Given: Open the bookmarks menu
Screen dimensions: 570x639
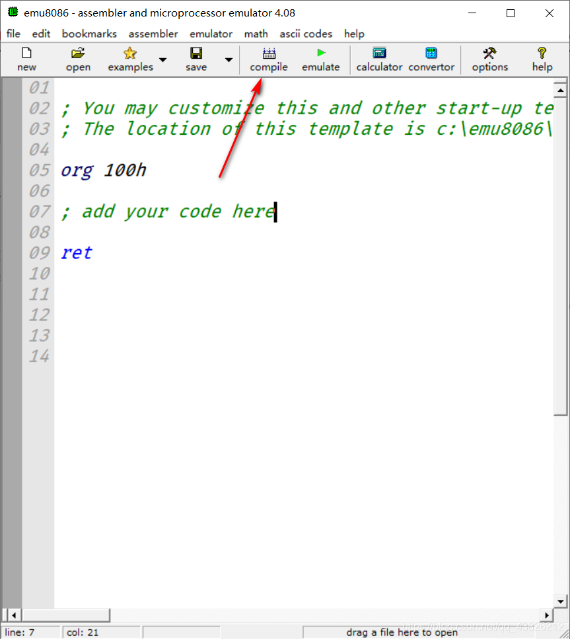Looking at the screenshot, I should click(x=89, y=34).
